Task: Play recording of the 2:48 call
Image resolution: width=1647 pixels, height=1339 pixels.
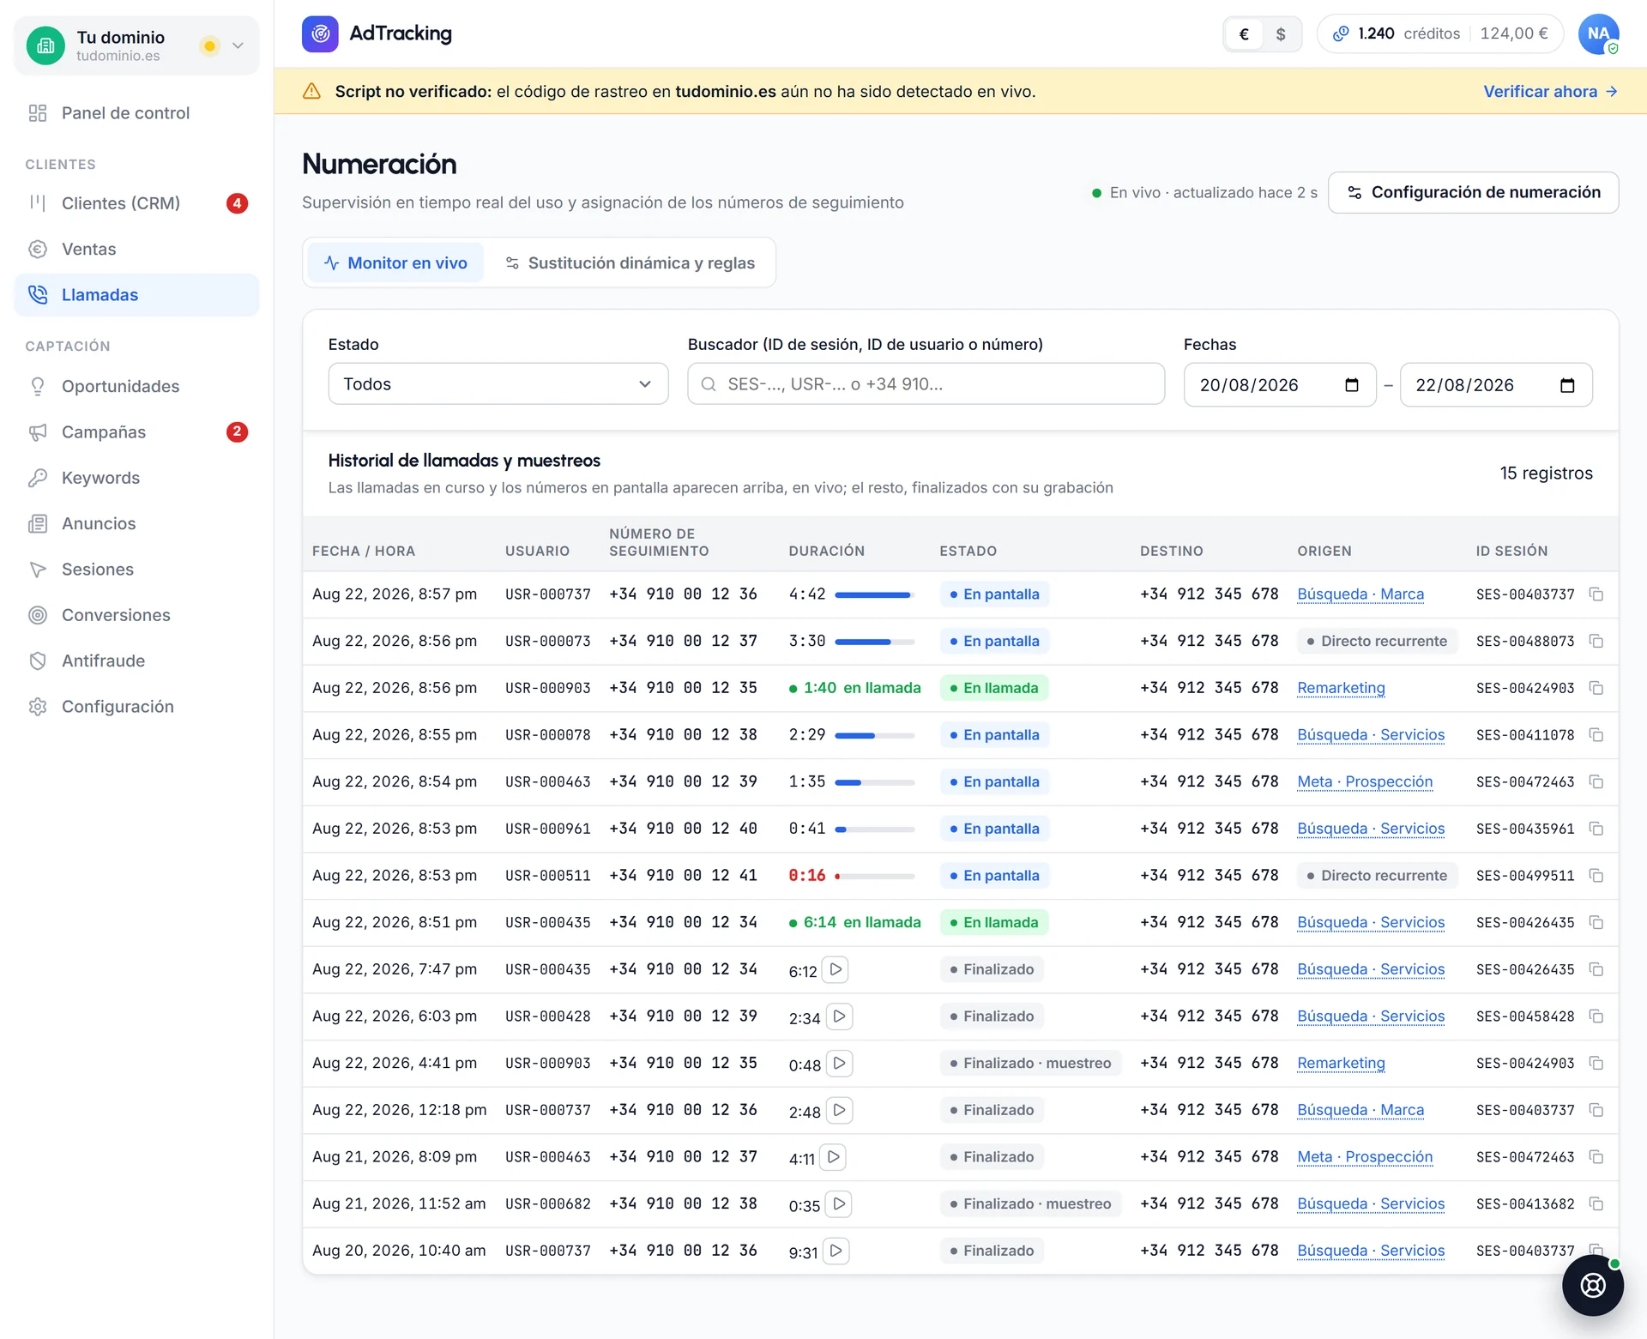Action: click(839, 1110)
